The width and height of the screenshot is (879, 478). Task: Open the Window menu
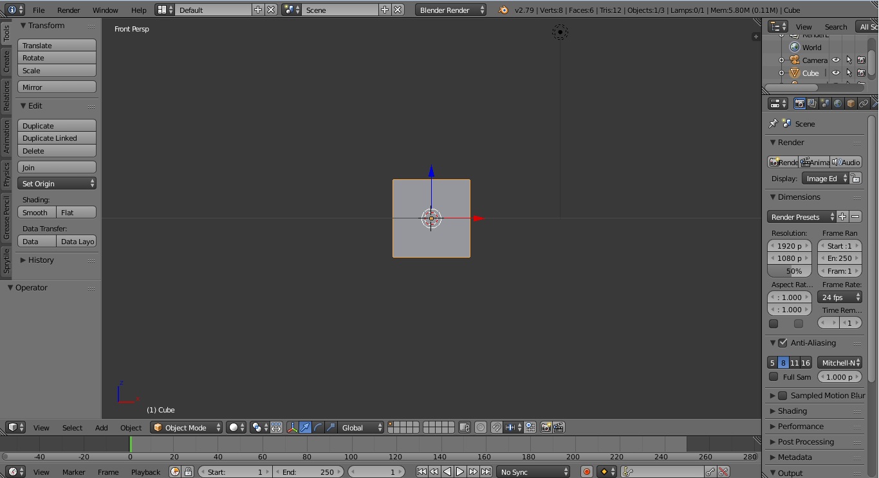(105, 10)
